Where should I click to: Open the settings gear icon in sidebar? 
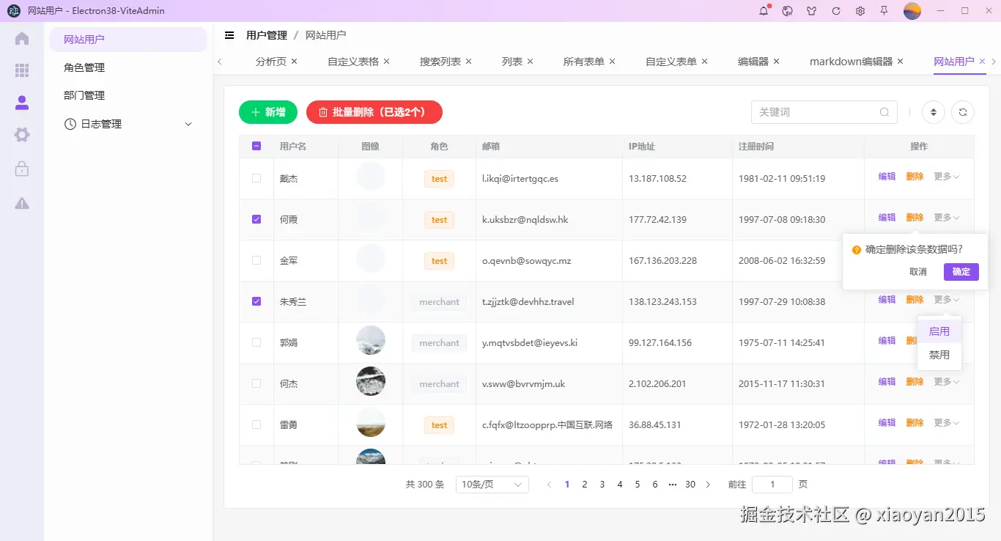21,134
